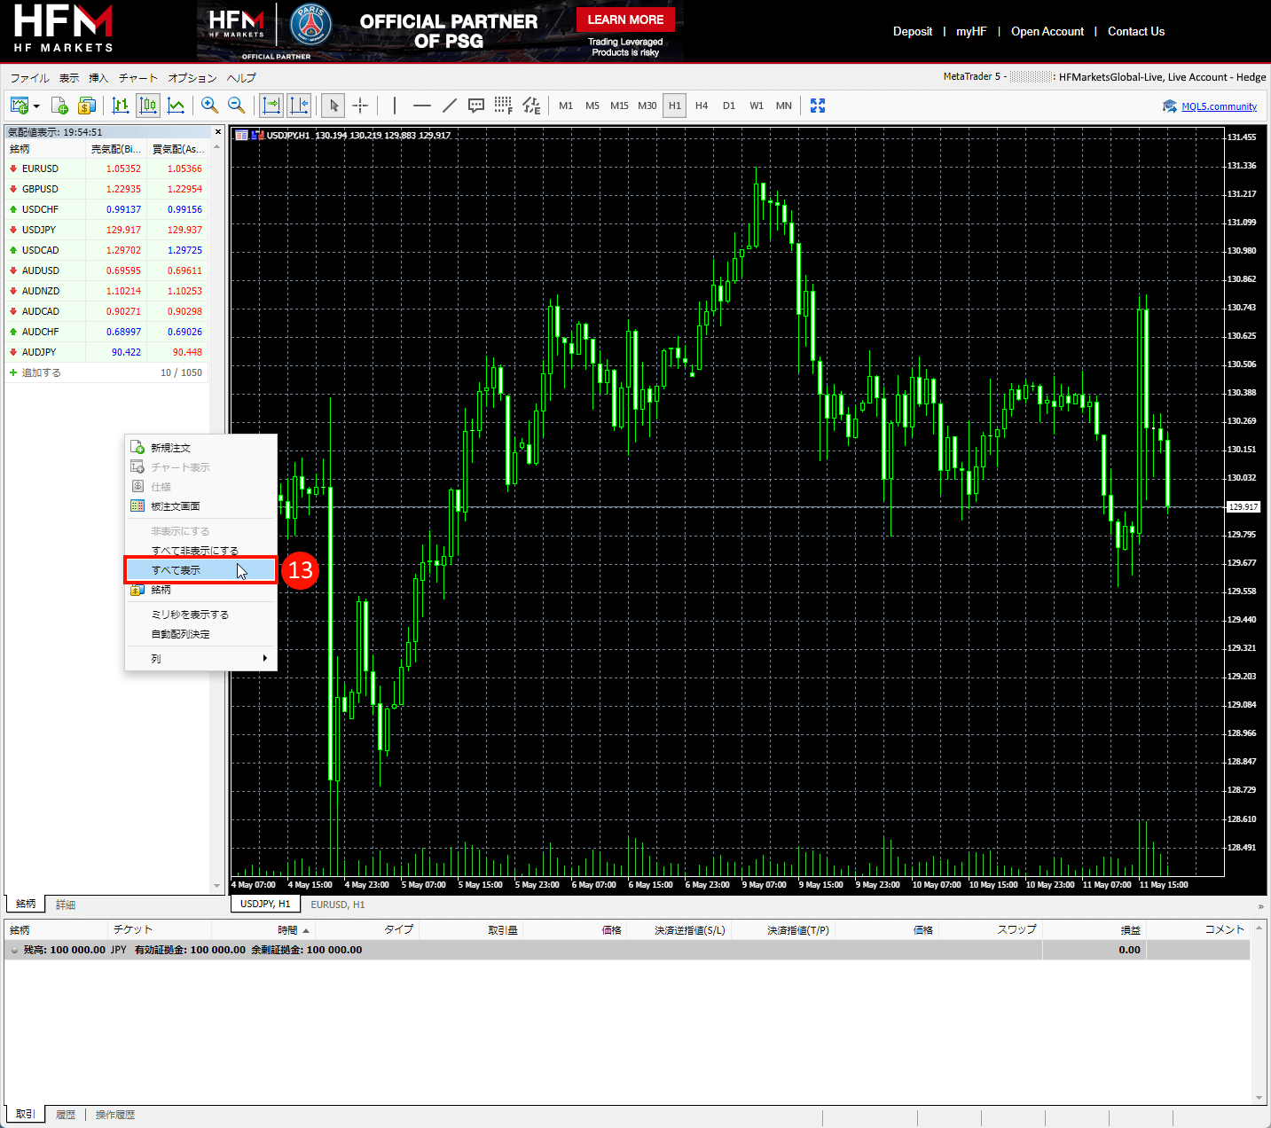The height and width of the screenshot is (1128, 1271).
Task: Collapse the balance row expander in toolbox
Action: point(14,950)
